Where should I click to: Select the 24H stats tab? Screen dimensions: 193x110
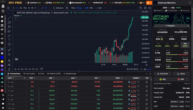click(185, 45)
